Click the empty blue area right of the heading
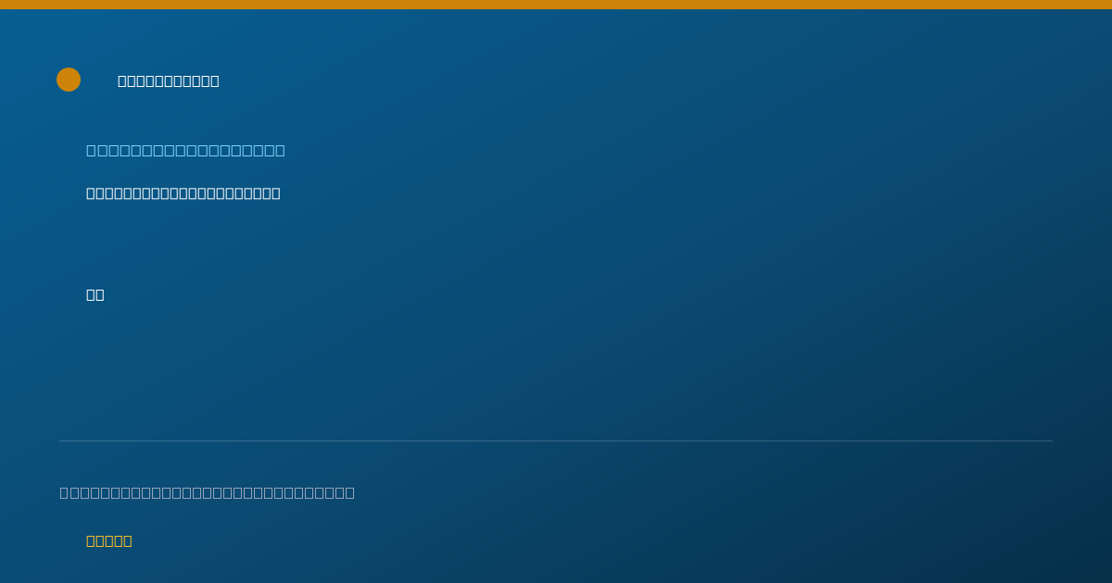The image size is (1112, 583). (649, 150)
